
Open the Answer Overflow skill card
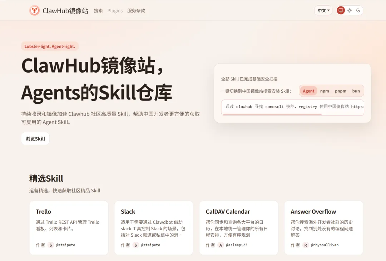pyautogui.click(x=323, y=228)
